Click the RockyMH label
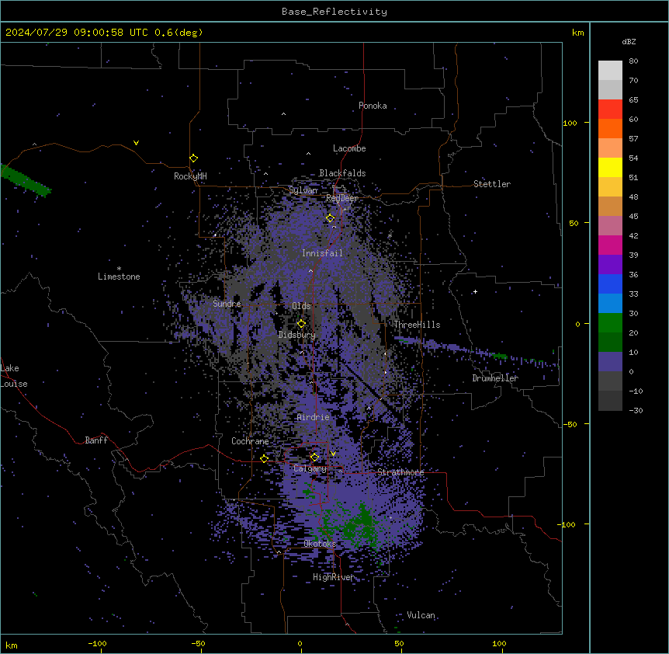This screenshot has height=654, width=669. (x=190, y=176)
